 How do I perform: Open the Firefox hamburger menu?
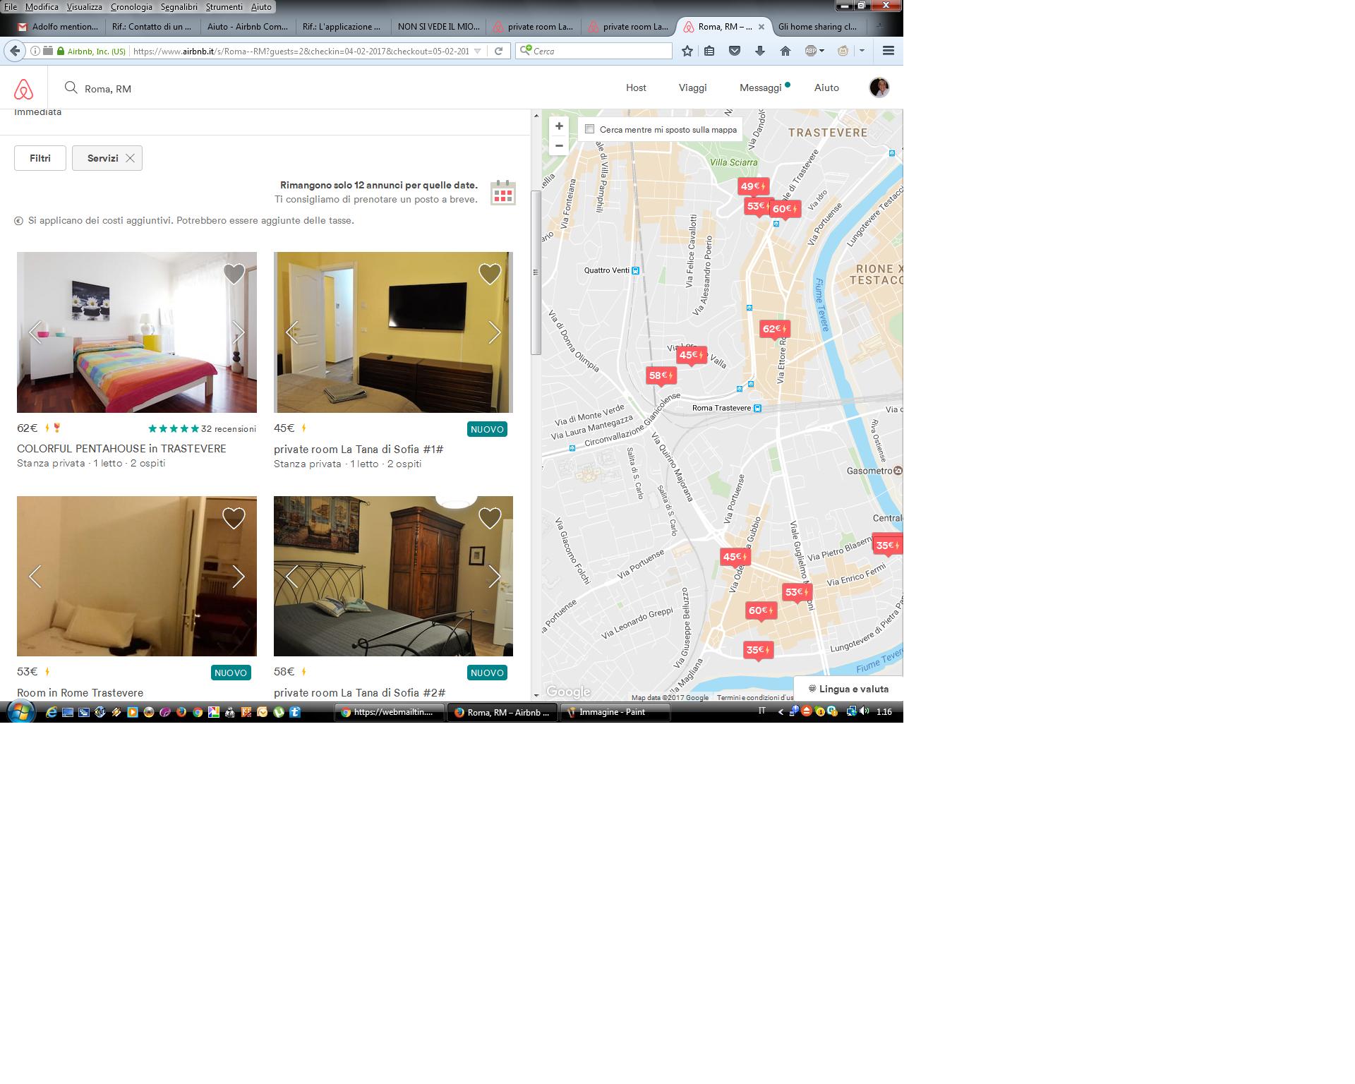pyautogui.click(x=889, y=51)
